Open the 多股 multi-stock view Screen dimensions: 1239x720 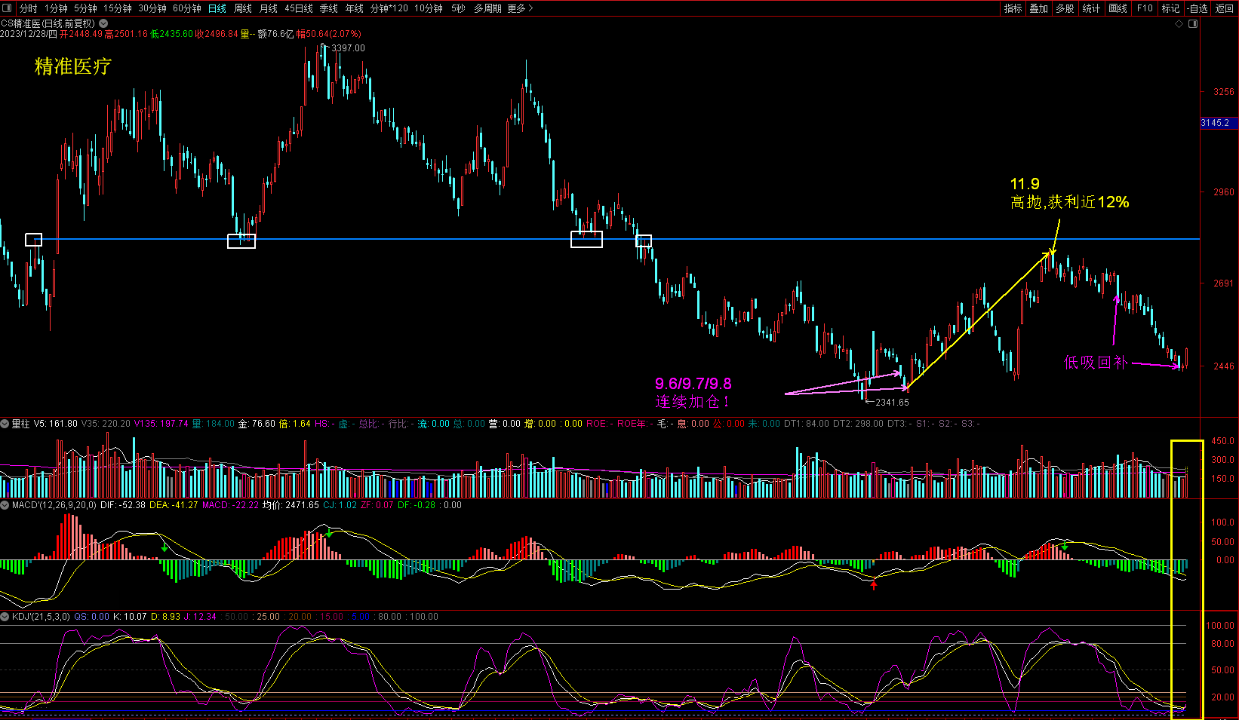point(1065,8)
